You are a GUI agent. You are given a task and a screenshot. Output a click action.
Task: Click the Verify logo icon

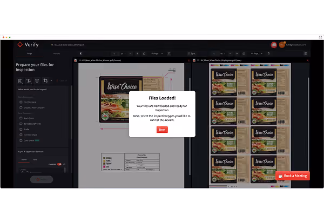20,44
